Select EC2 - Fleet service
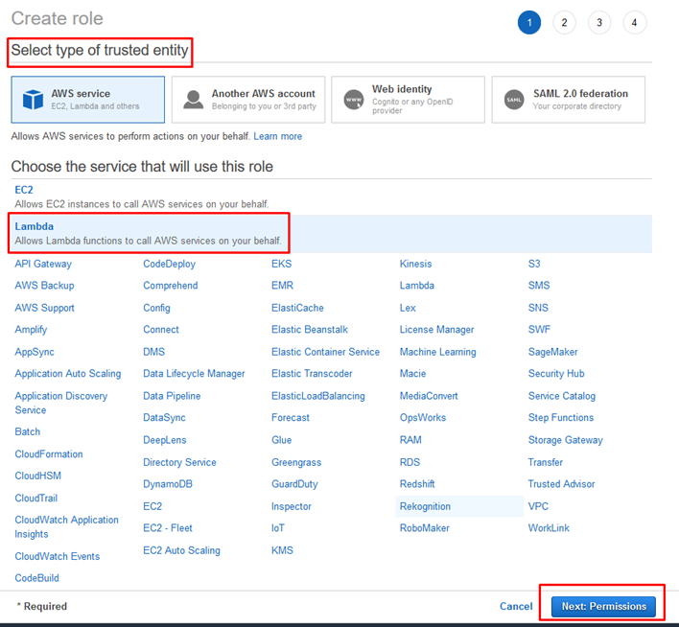The image size is (679, 627). click(x=168, y=528)
